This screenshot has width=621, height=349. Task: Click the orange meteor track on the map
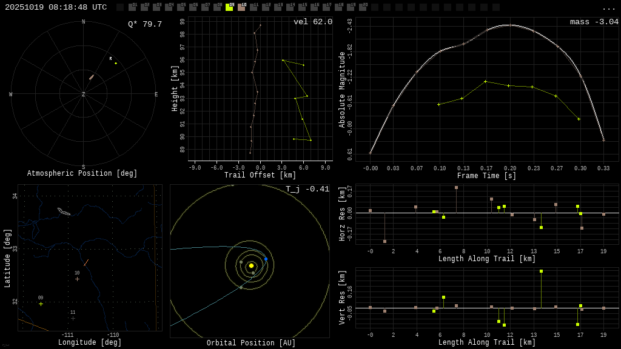coord(86,263)
